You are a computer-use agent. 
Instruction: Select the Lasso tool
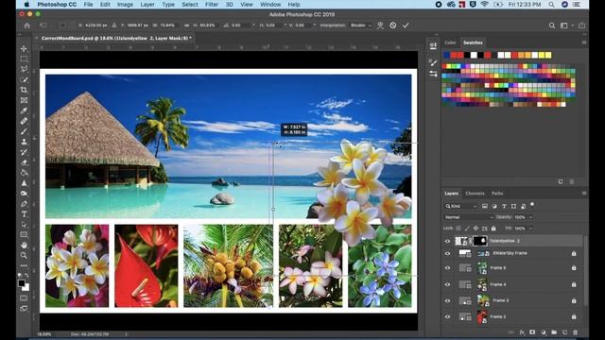click(24, 69)
